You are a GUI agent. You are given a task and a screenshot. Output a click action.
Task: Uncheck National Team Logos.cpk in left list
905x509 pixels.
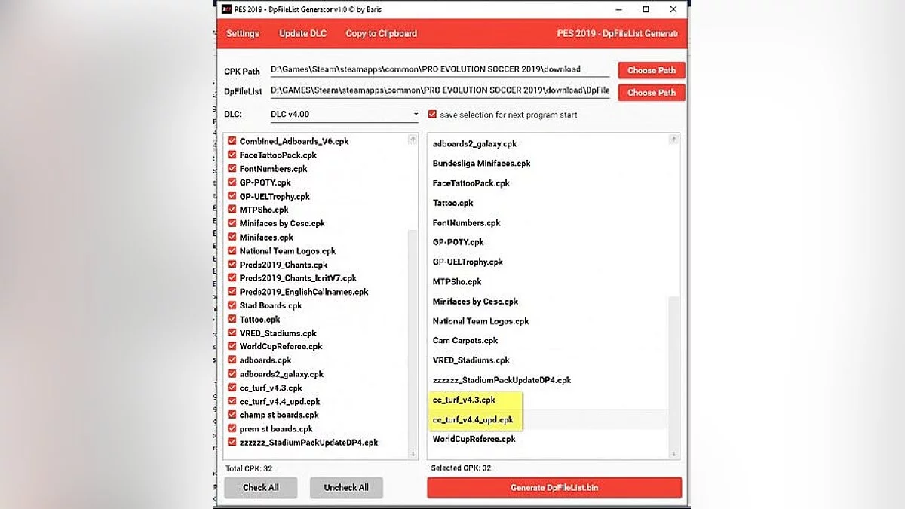(x=232, y=251)
